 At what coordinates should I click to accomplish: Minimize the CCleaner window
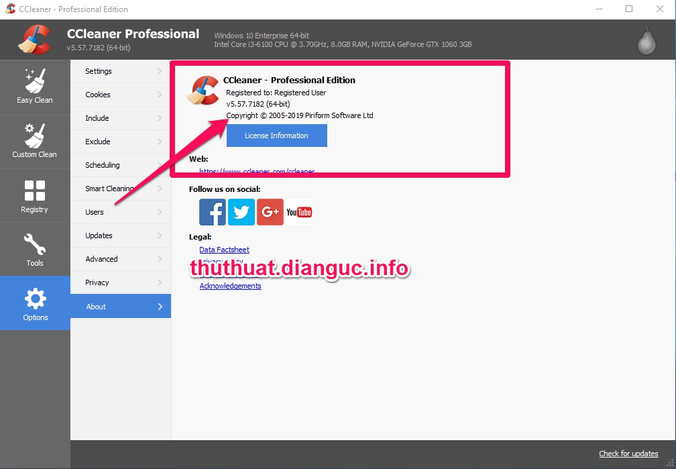coord(599,9)
